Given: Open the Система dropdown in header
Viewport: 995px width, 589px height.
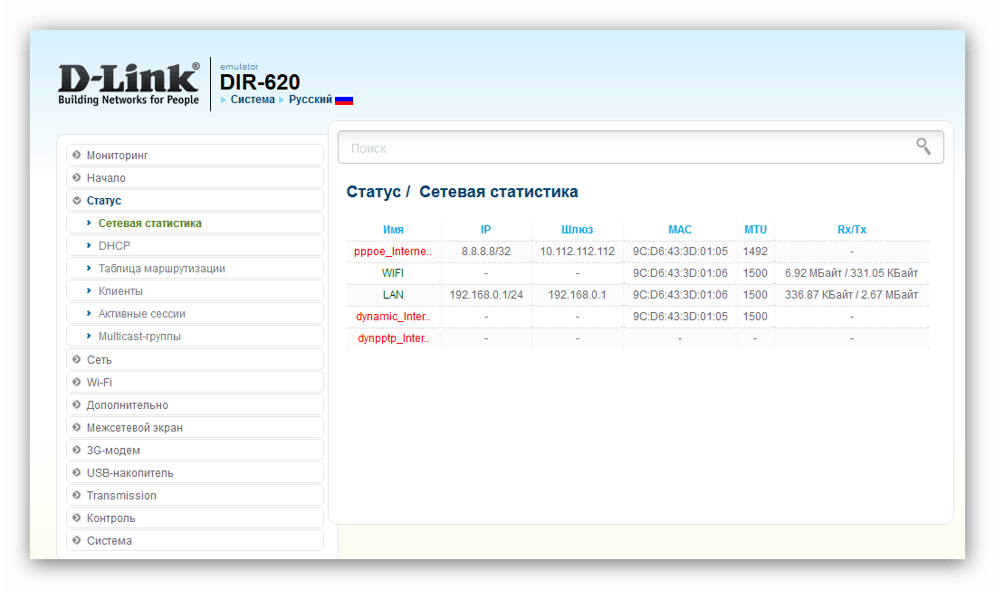Looking at the screenshot, I should pos(252,100).
